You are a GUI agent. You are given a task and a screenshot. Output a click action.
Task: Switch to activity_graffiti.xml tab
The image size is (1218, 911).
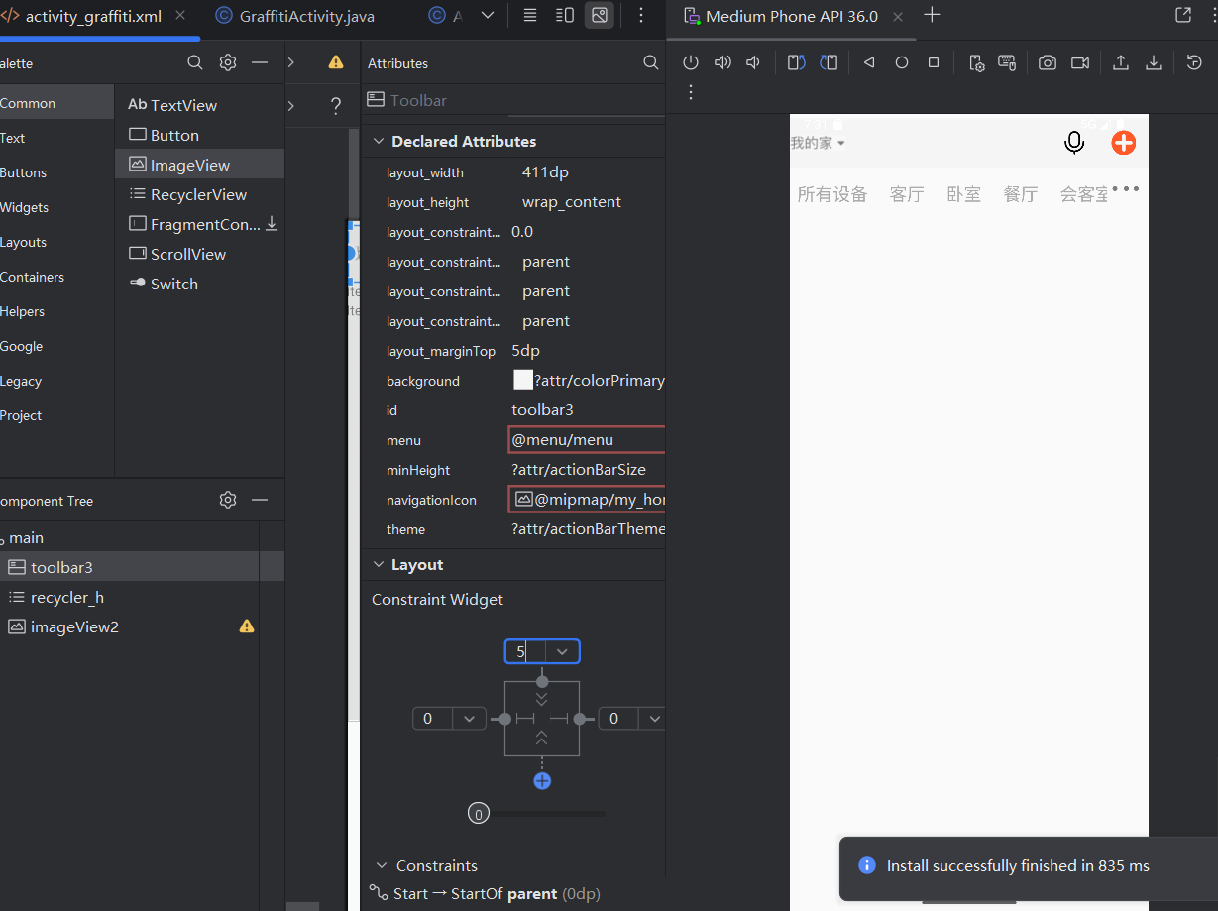coord(93,16)
